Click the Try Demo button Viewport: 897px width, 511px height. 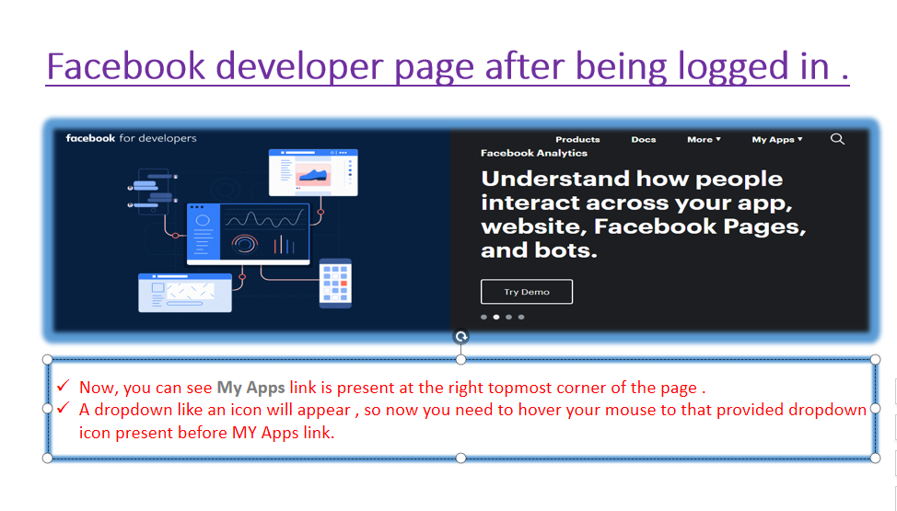(x=526, y=292)
